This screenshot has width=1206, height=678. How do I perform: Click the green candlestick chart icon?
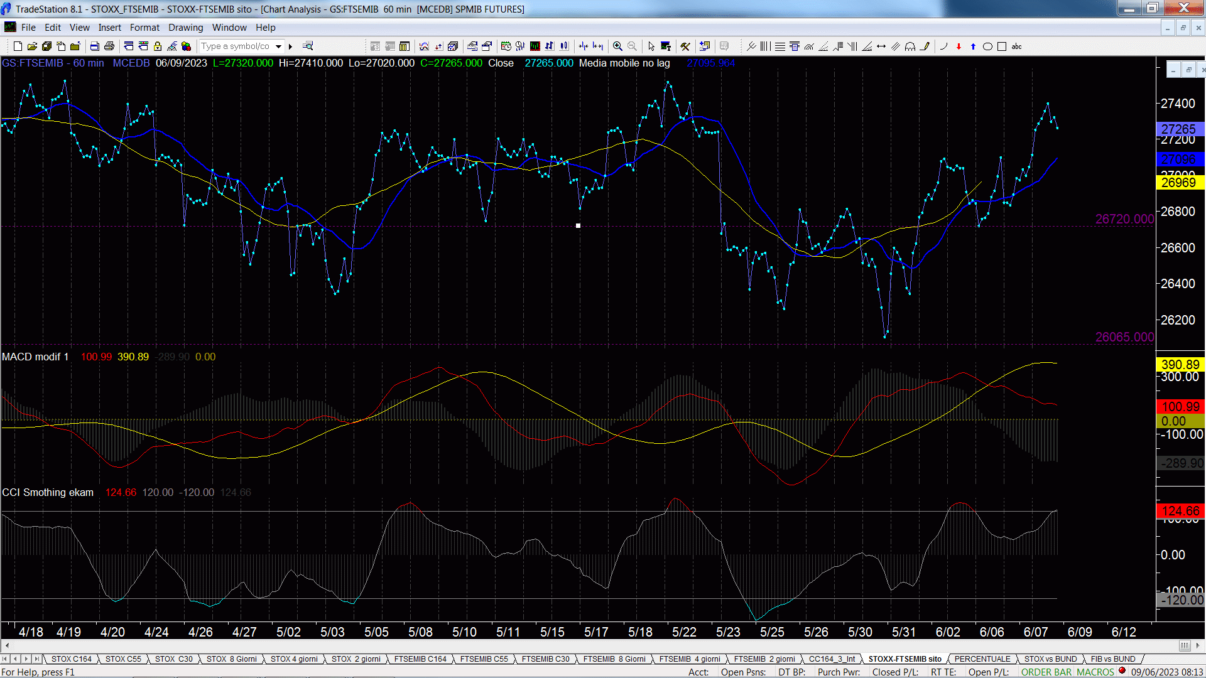point(535,46)
